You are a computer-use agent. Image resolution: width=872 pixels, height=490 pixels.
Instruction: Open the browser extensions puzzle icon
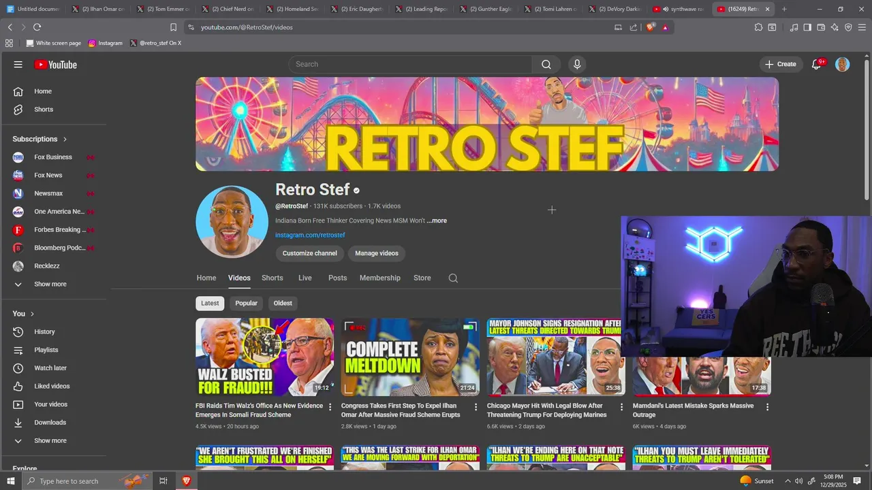click(758, 27)
